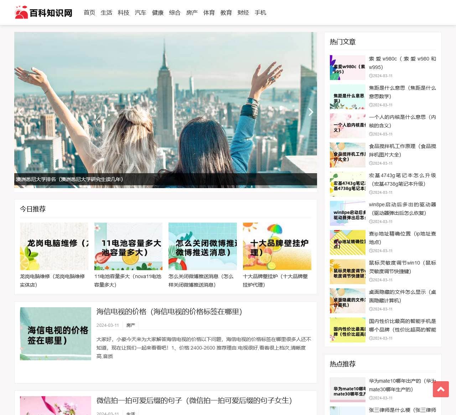
Task: Open the 微信拍一拍可爱后缀的句子 article
Action: point(194,400)
